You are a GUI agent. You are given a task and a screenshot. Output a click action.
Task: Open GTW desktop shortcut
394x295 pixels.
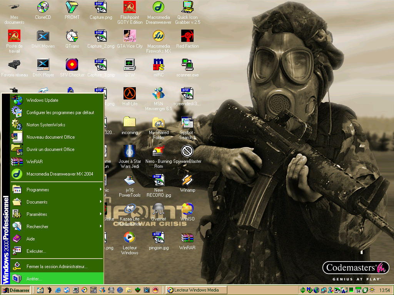tap(130, 68)
